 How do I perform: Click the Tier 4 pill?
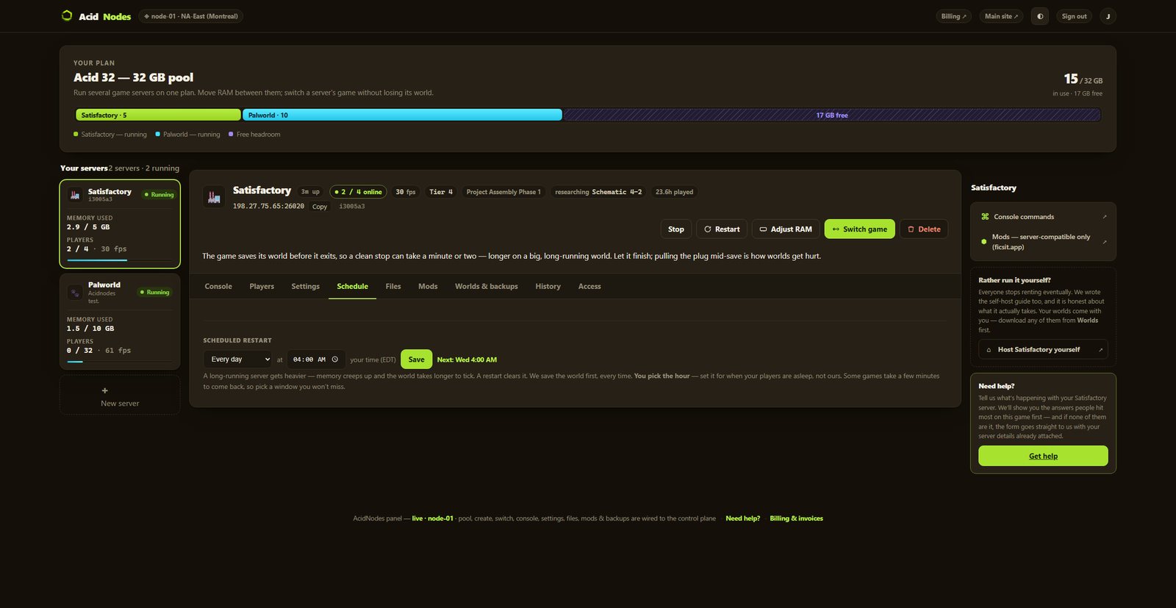[441, 192]
